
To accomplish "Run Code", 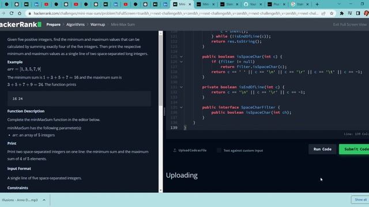I will [322, 149].
